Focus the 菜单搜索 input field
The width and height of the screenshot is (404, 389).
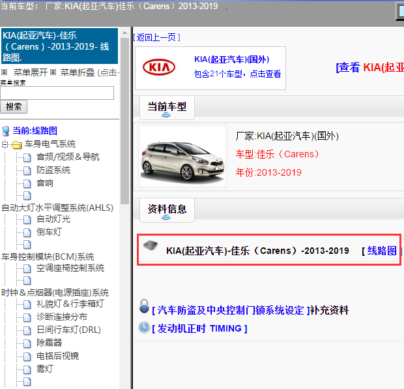[57, 93]
